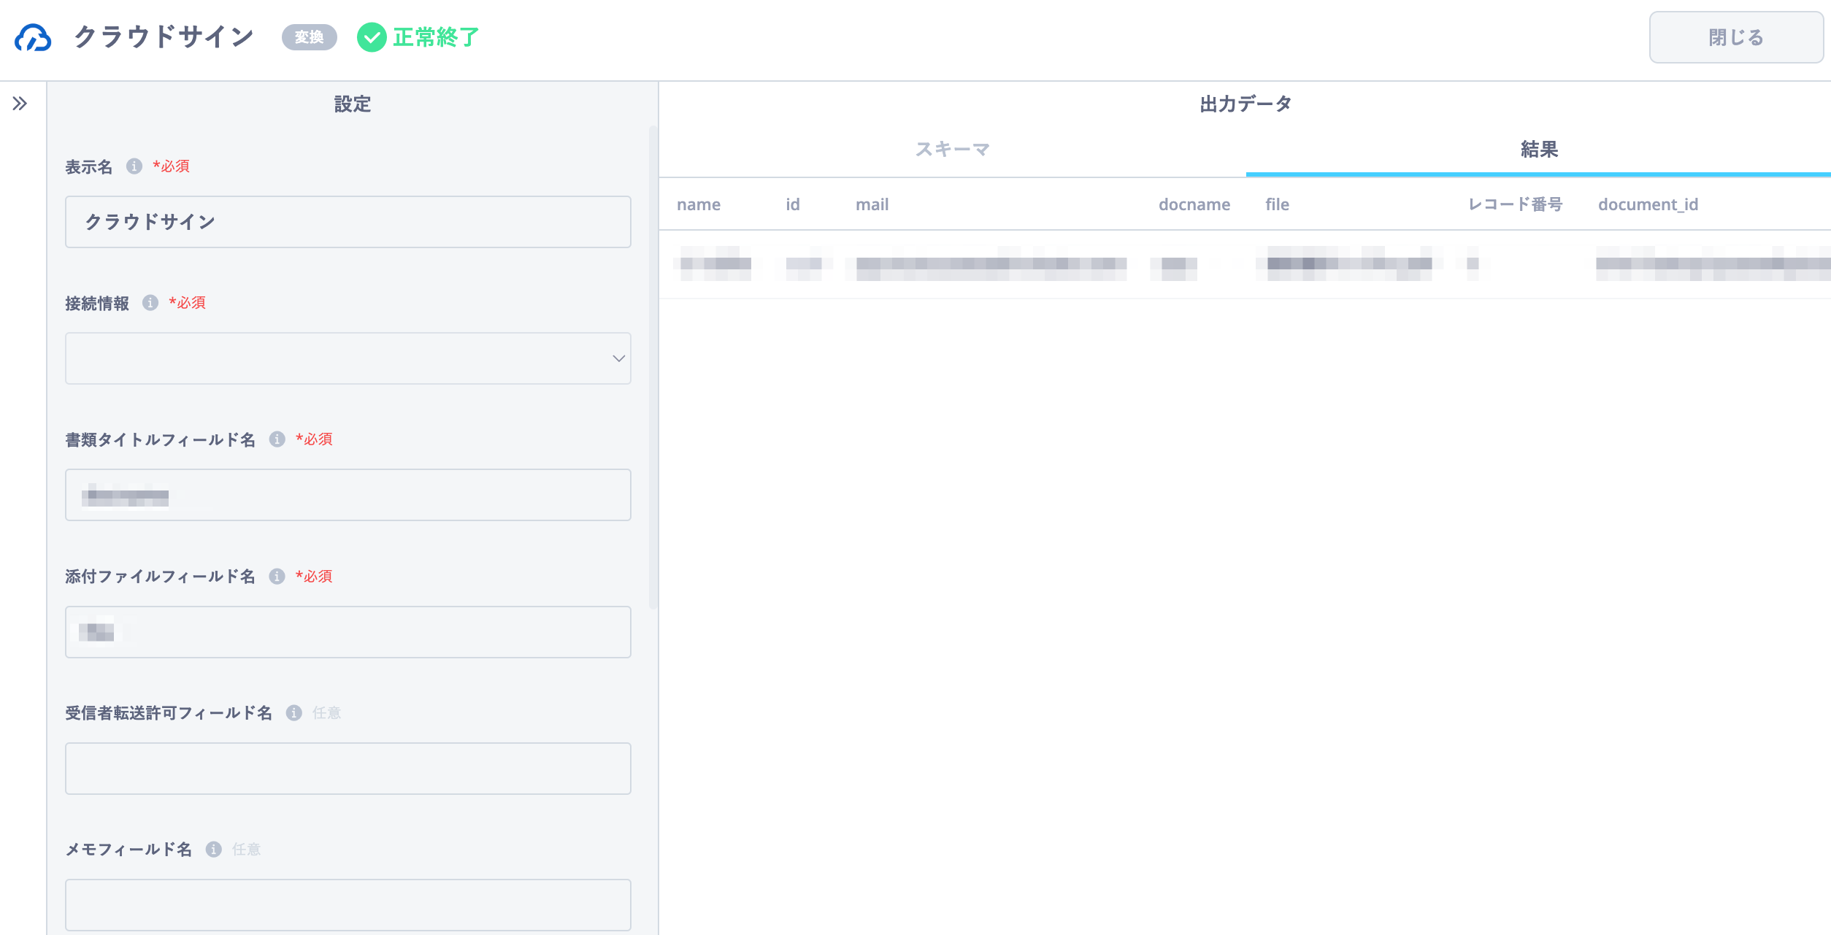Viewport: 1831px width, 935px height.
Task: Click the 変換 badge
Action: (310, 37)
